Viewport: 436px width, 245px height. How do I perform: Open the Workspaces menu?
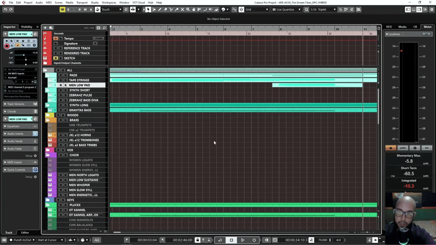click(109, 3)
